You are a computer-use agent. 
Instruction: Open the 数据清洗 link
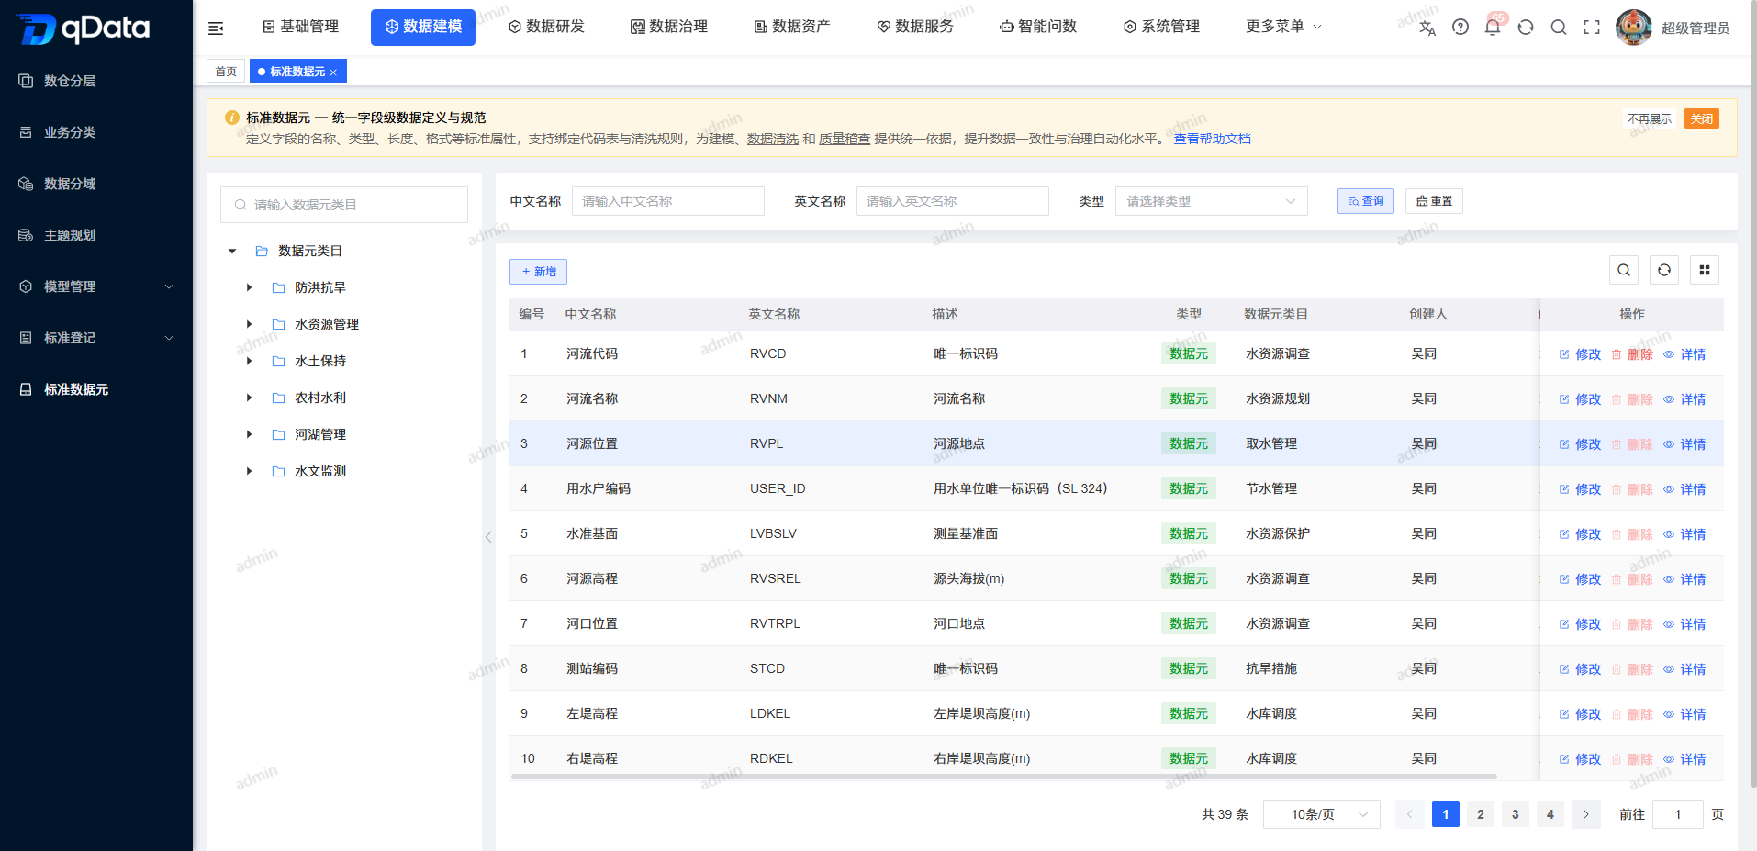pos(773,139)
